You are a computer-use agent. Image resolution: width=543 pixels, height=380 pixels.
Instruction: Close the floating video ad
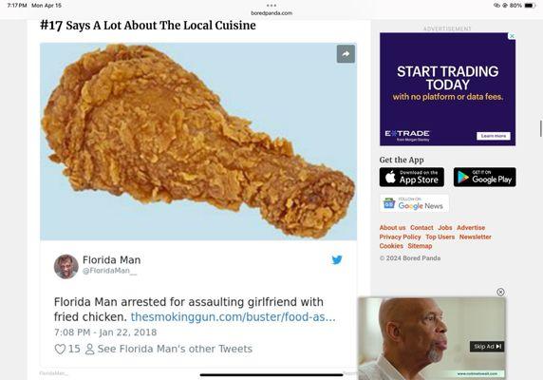(x=500, y=292)
